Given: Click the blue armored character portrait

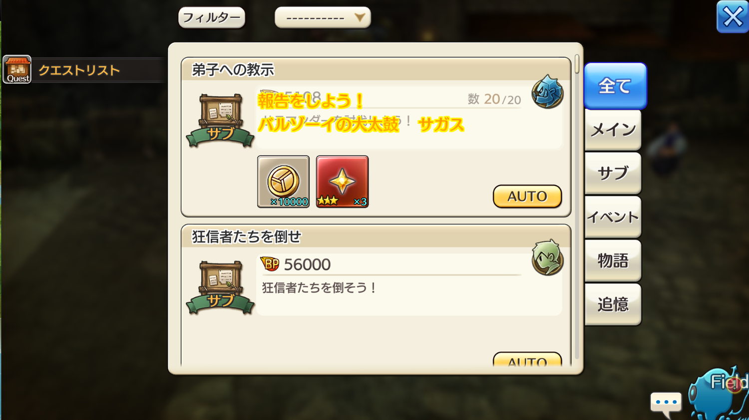Looking at the screenshot, I should pyautogui.click(x=547, y=92).
